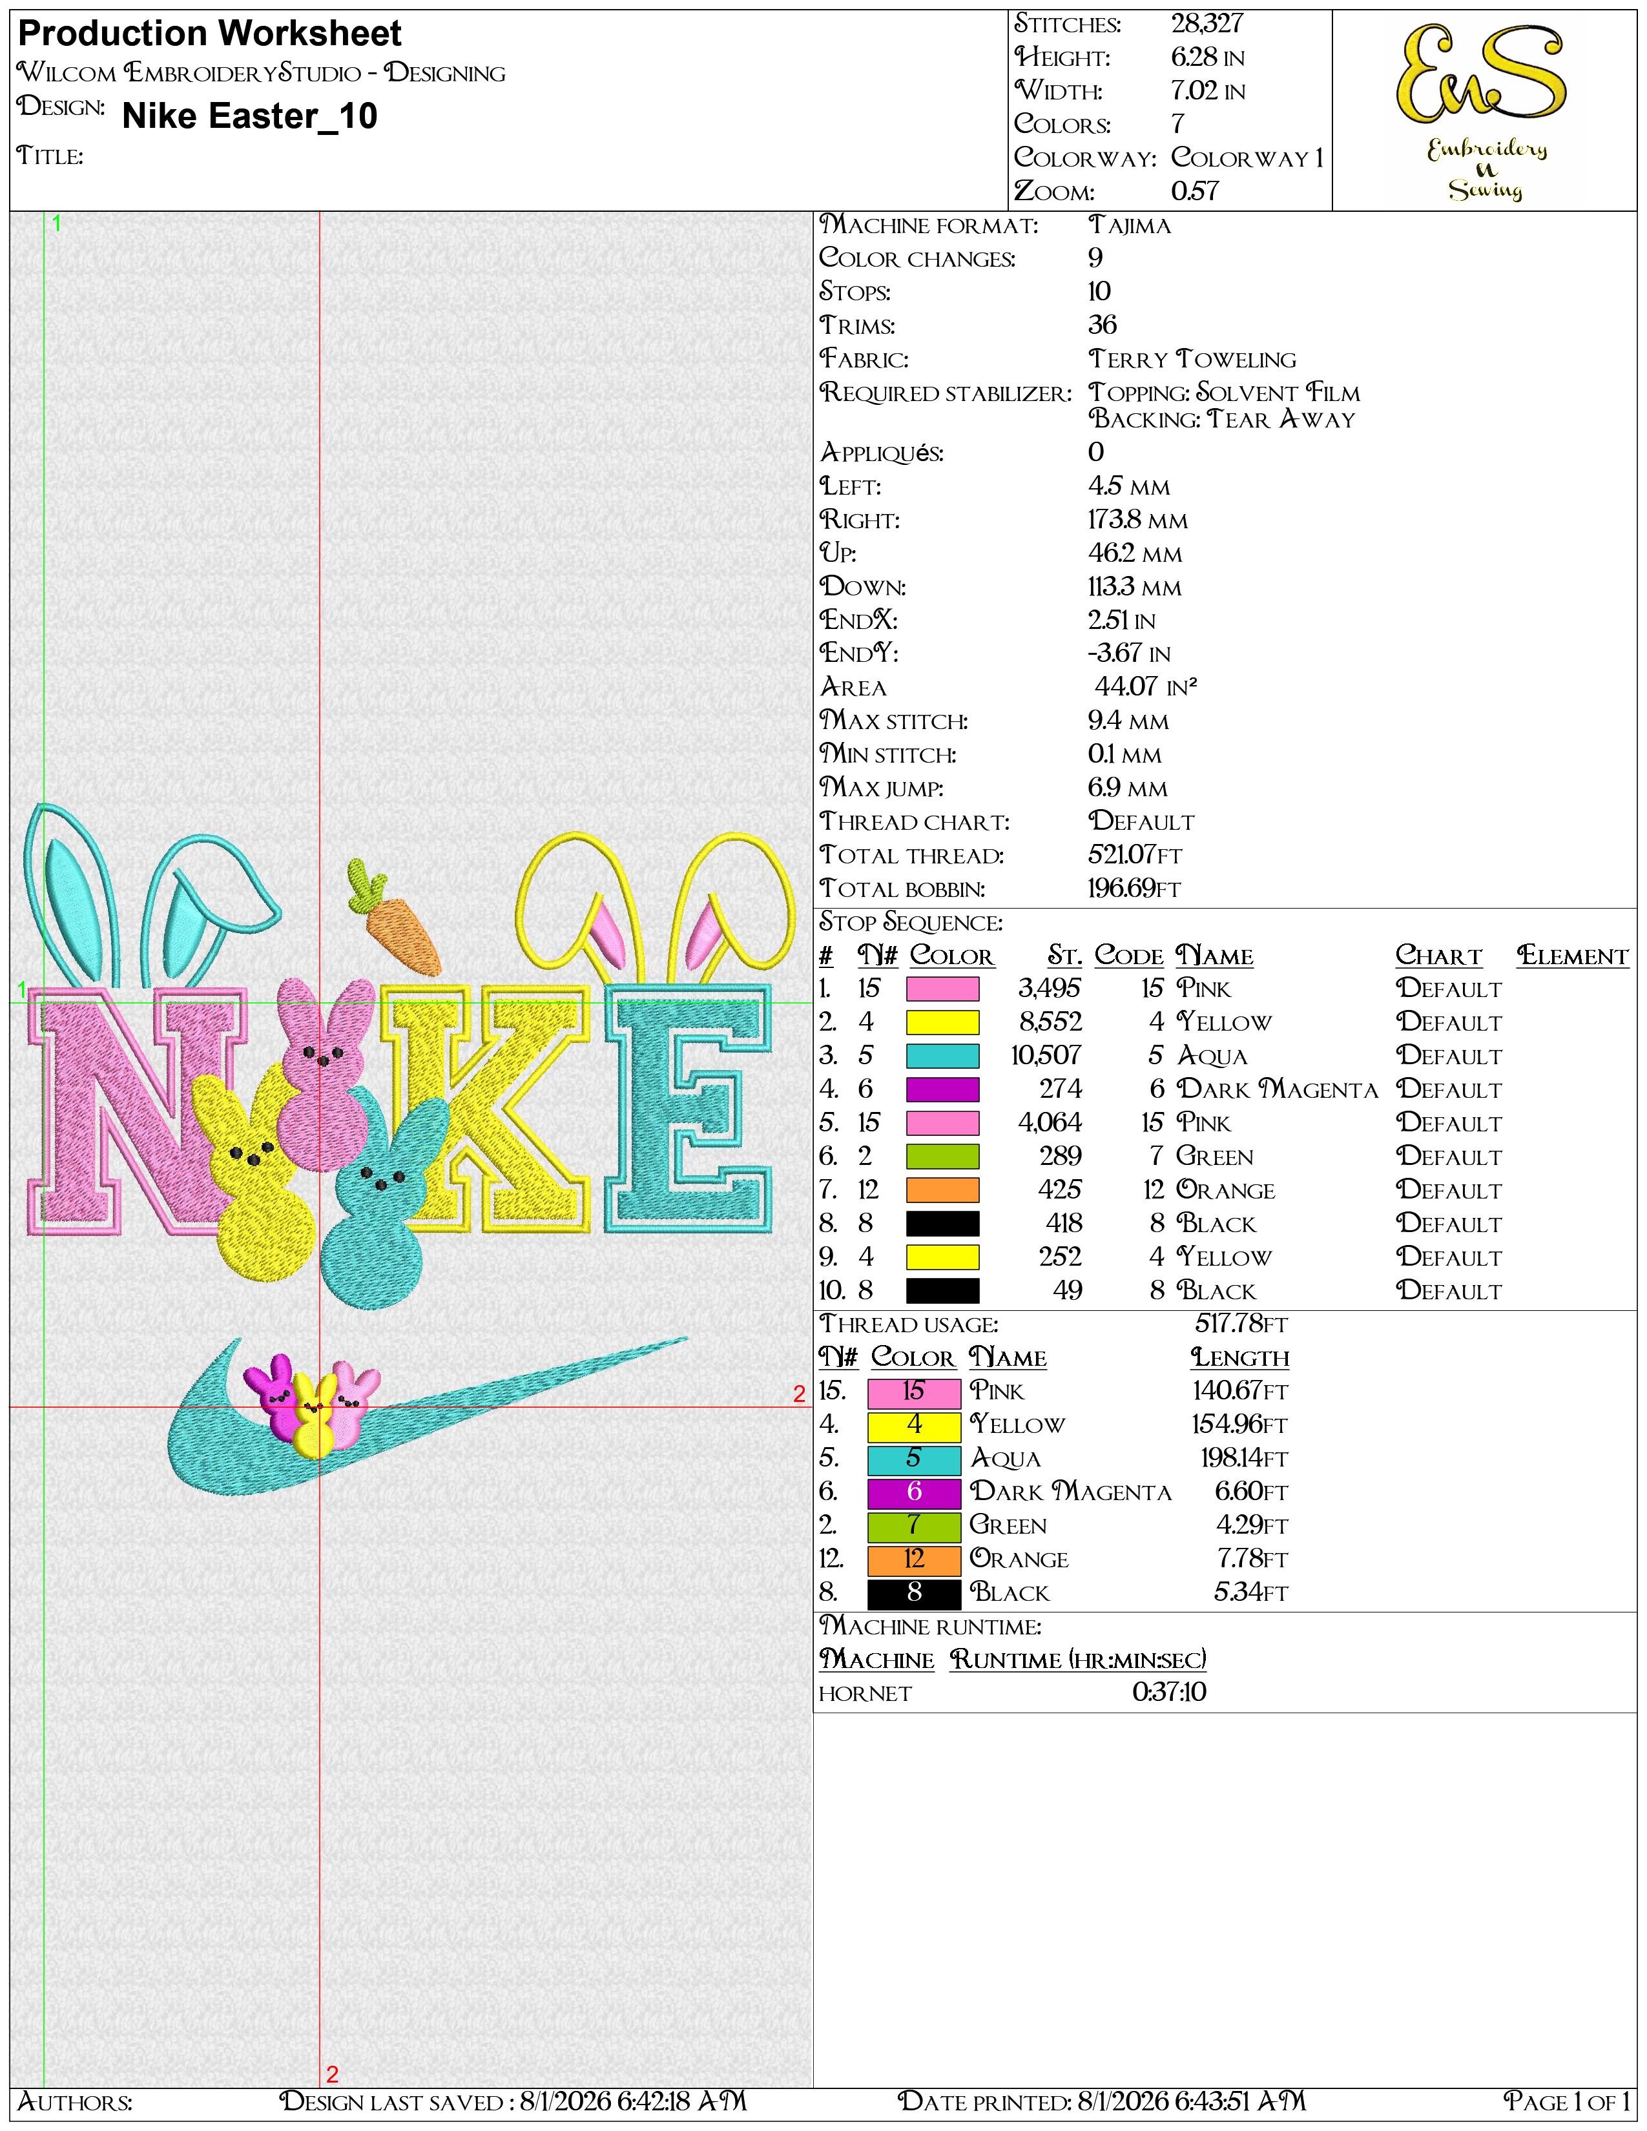Click the height value "6.28 in"
Image resolution: width=1647 pixels, height=2131 pixels.
click(1208, 57)
